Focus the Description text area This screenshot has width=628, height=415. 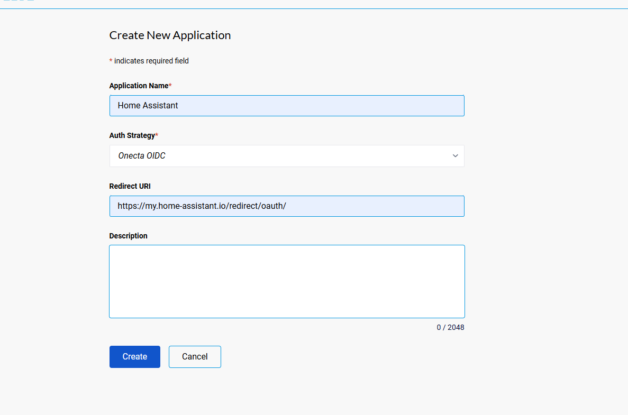[287, 281]
